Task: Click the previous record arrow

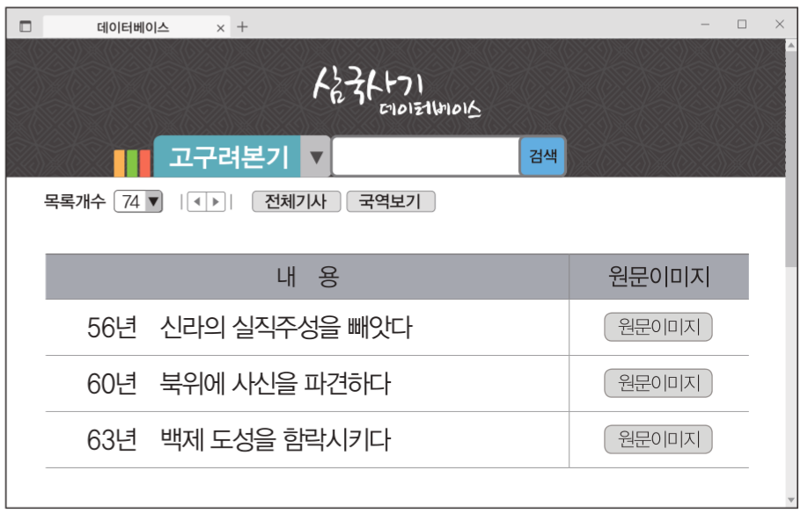Action: point(198,201)
